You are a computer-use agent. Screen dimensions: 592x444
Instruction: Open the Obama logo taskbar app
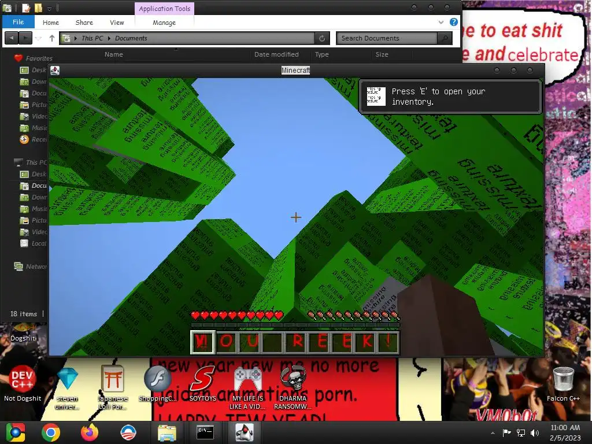pyautogui.click(x=128, y=432)
